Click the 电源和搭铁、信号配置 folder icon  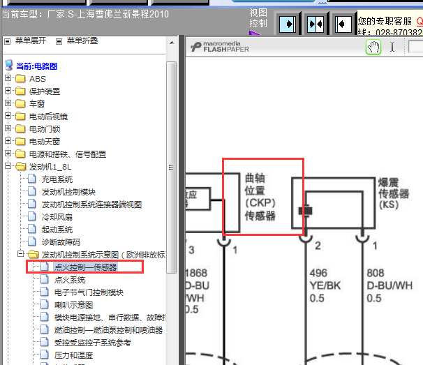pos(20,154)
